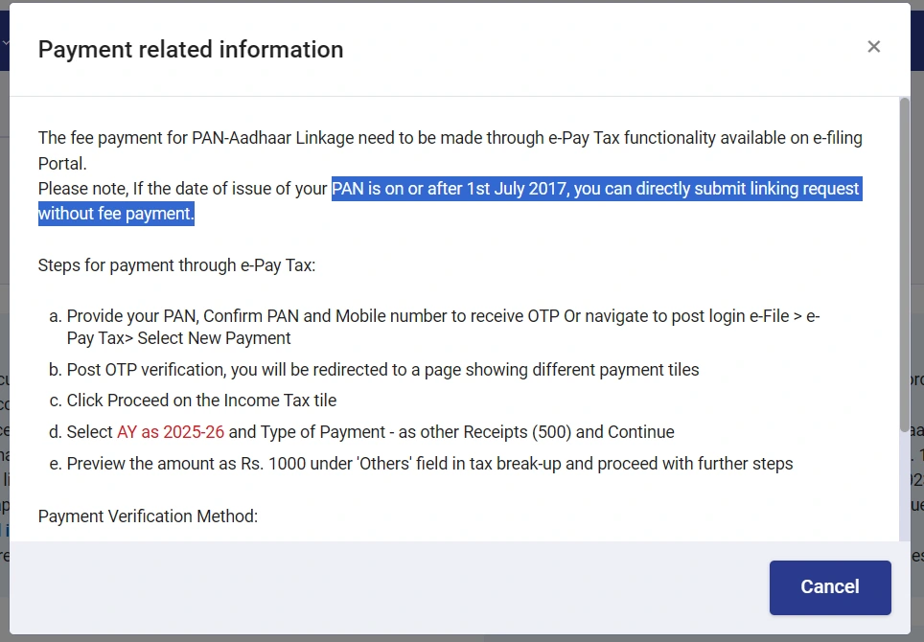Click the word 'Portal.' in the first paragraph
The image size is (924, 642).
pos(62,163)
